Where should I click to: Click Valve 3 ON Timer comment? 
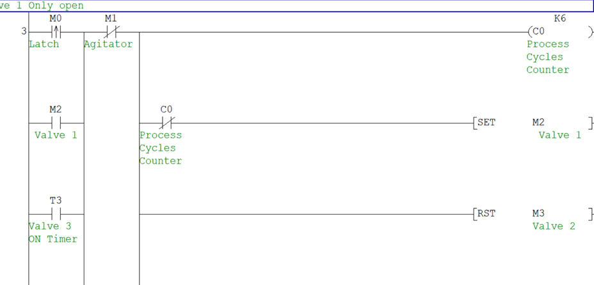tap(53, 233)
